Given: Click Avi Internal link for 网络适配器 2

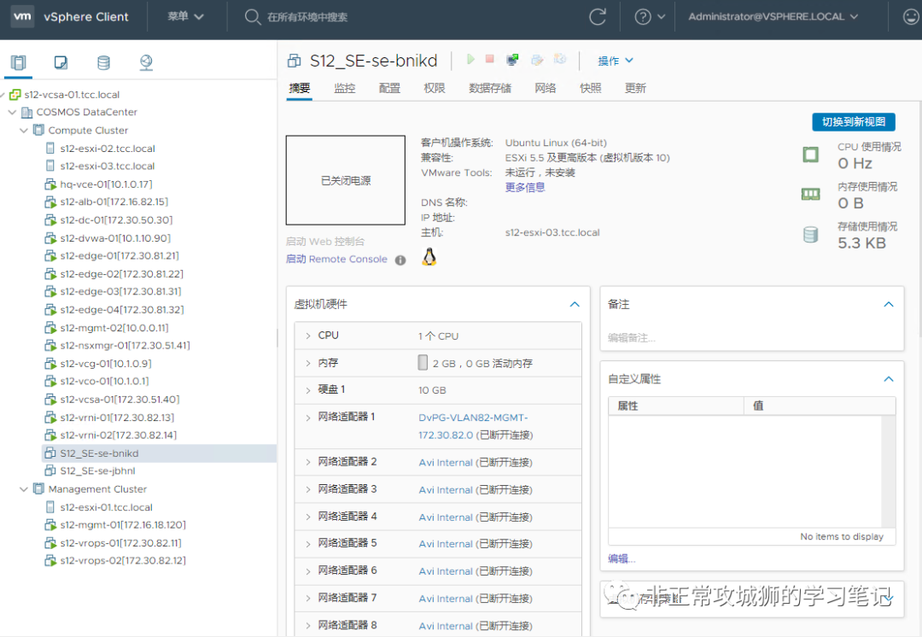Looking at the screenshot, I should point(445,463).
